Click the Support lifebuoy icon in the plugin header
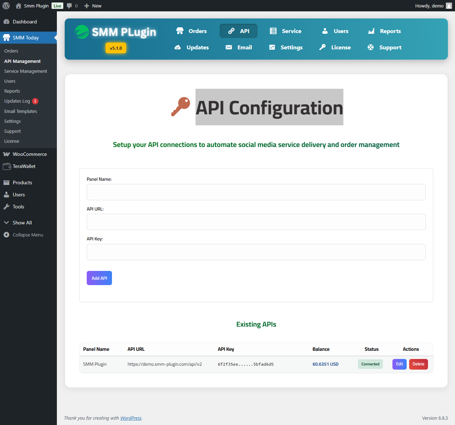Image resolution: width=455 pixels, height=425 pixels. pyautogui.click(x=370, y=47)
